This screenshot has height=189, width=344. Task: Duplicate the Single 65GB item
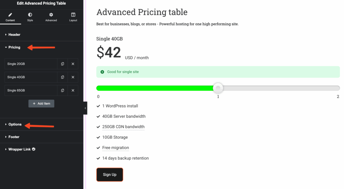click(62, 90)
